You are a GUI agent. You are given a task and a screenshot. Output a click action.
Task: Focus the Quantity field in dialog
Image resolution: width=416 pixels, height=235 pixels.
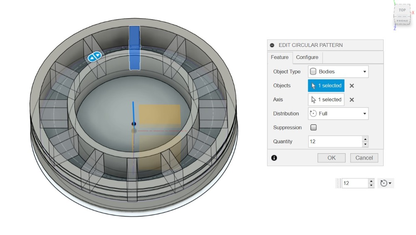pyautogui.click(x=335, y=142)
